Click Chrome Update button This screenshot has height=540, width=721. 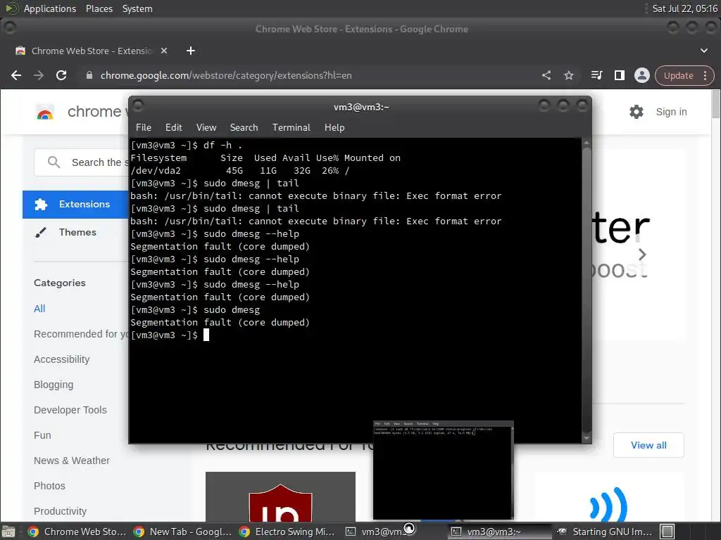pyautogui.click(x=678, y=75)
